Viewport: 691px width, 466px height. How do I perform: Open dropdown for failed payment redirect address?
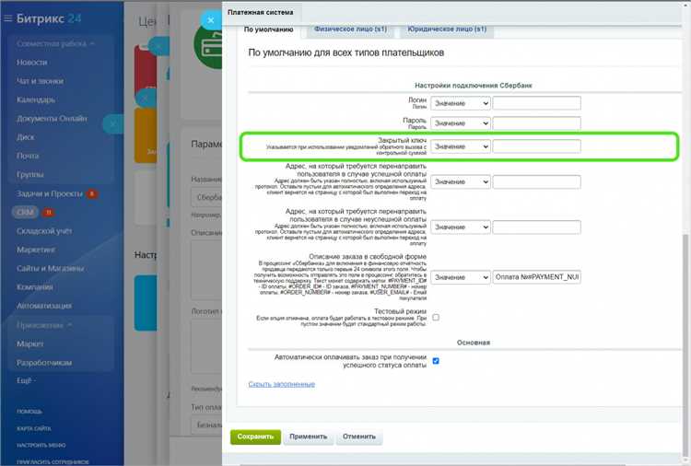(x=460, y=227)
